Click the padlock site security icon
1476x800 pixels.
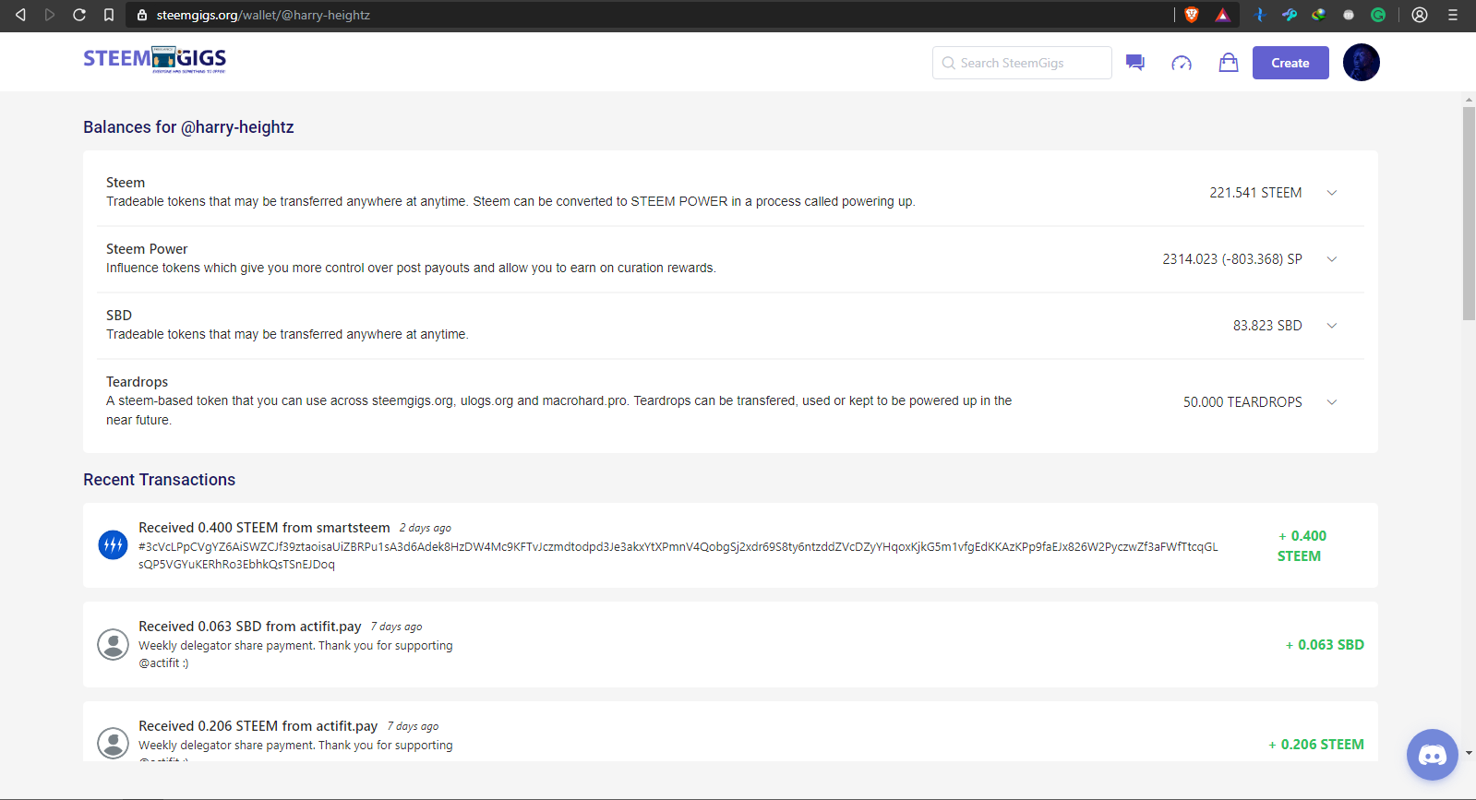[142, 15]
